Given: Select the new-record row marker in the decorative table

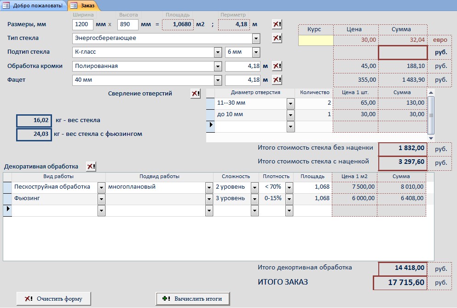Looking at the screenshot, I should tap(7, 211).
